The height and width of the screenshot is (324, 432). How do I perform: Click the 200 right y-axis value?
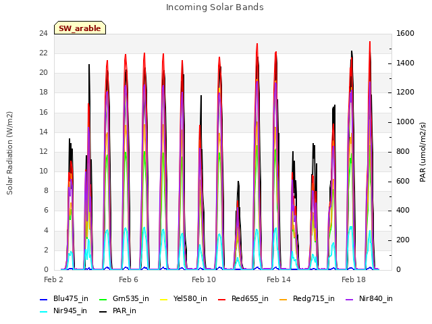(x=403, y=240)
